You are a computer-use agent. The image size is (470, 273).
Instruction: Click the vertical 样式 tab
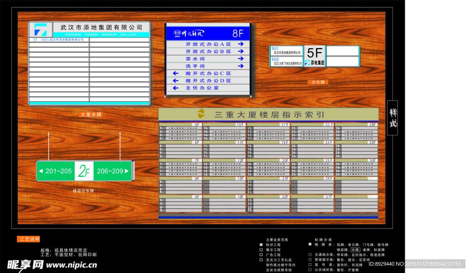pos(393,118)
